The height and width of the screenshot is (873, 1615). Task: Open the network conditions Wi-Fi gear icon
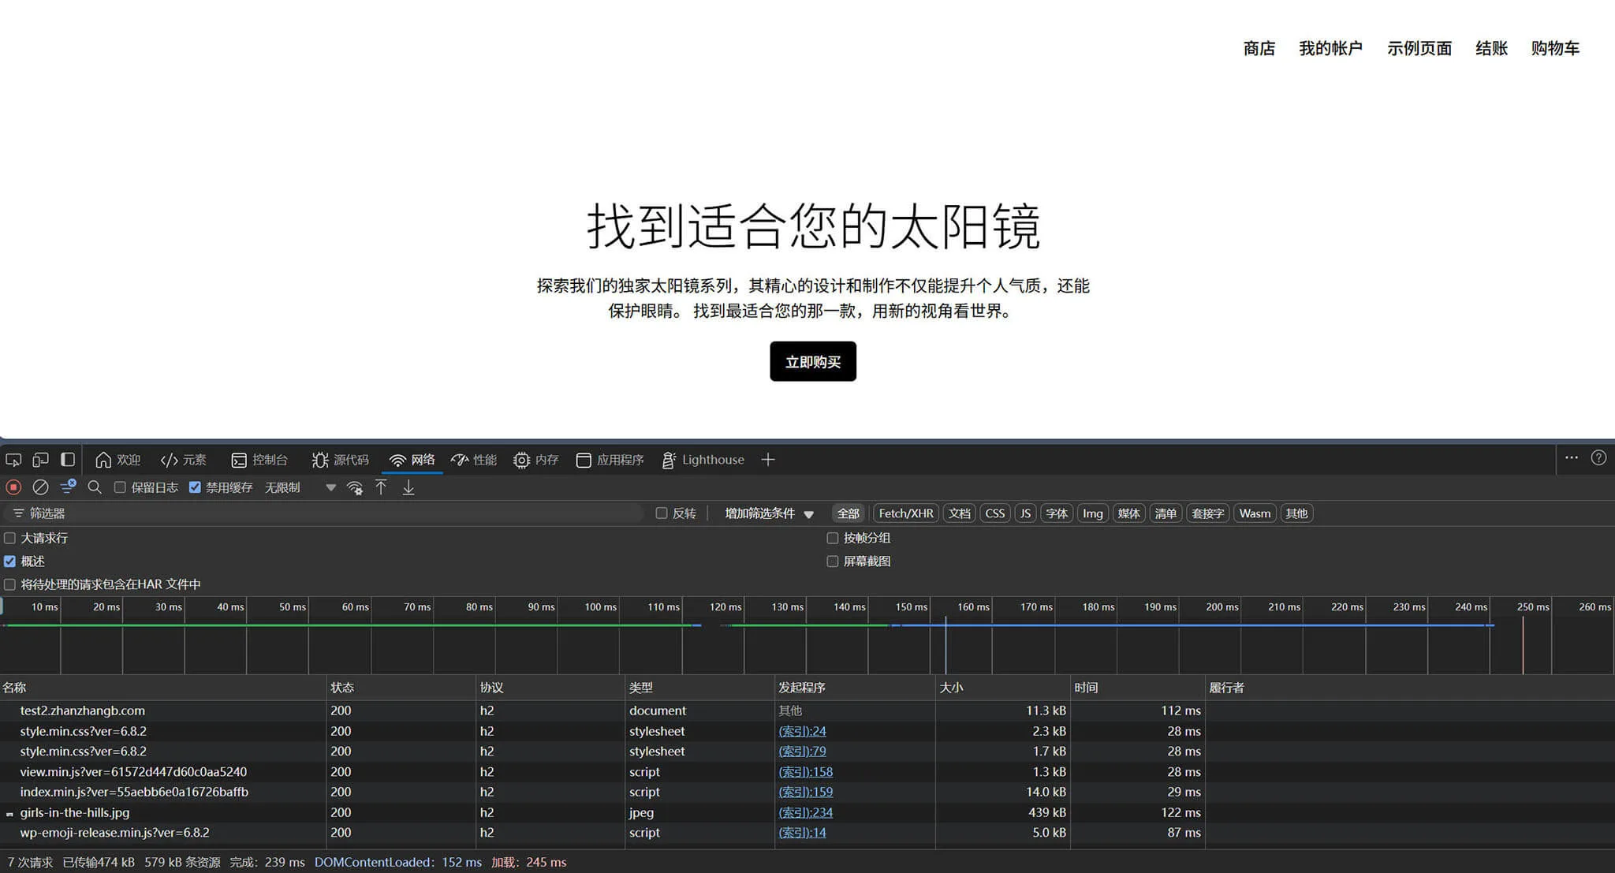[355, 487]
